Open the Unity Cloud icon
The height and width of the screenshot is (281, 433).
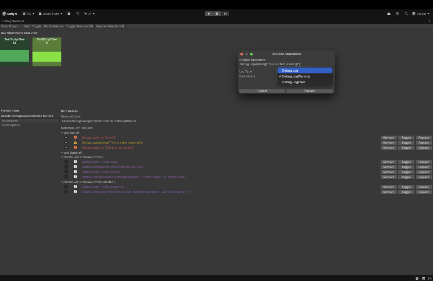389,14
